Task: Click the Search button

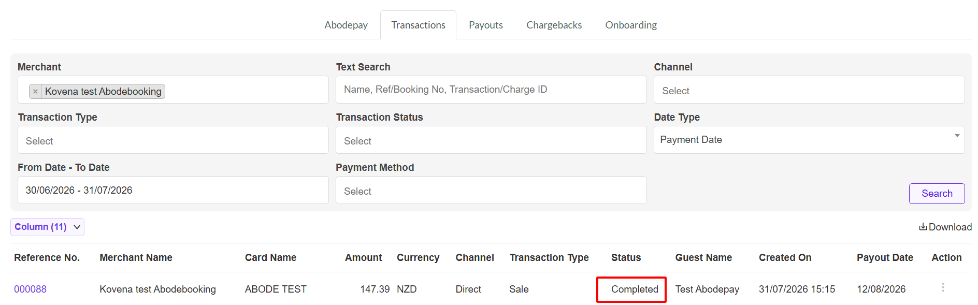Action: pos(937,194)
